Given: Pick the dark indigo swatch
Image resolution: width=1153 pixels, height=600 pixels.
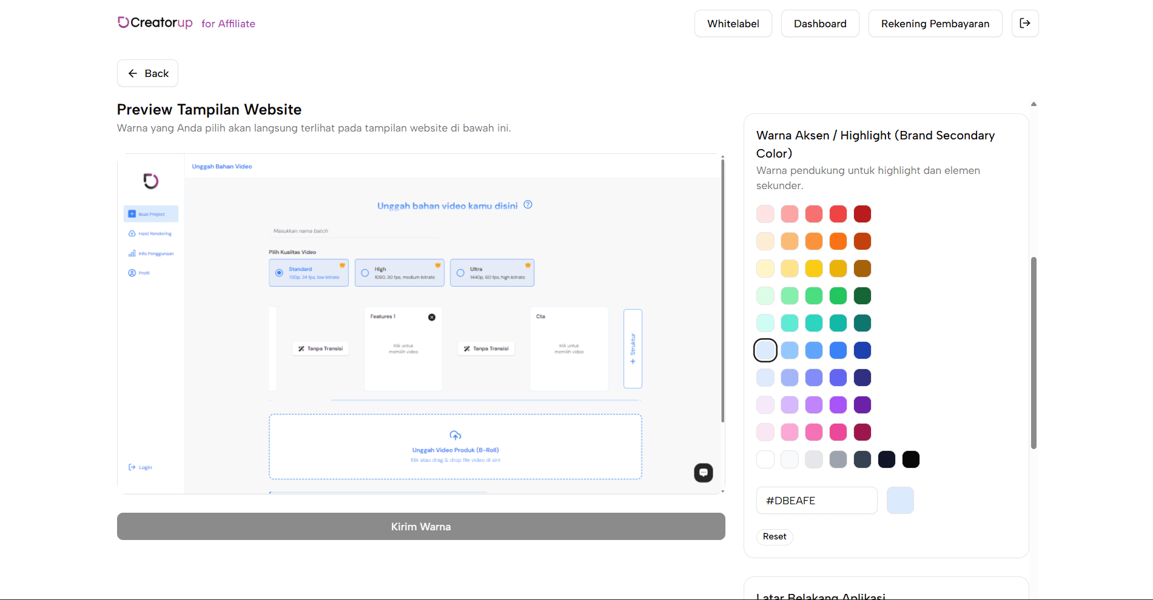Looking at the screenshot, I should click(862, 378).
